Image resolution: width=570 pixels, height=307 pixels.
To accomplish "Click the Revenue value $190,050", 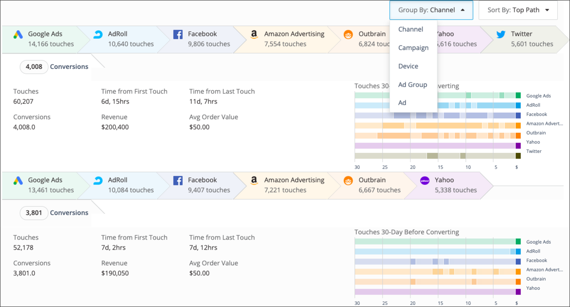I will (x=115, y=273).
